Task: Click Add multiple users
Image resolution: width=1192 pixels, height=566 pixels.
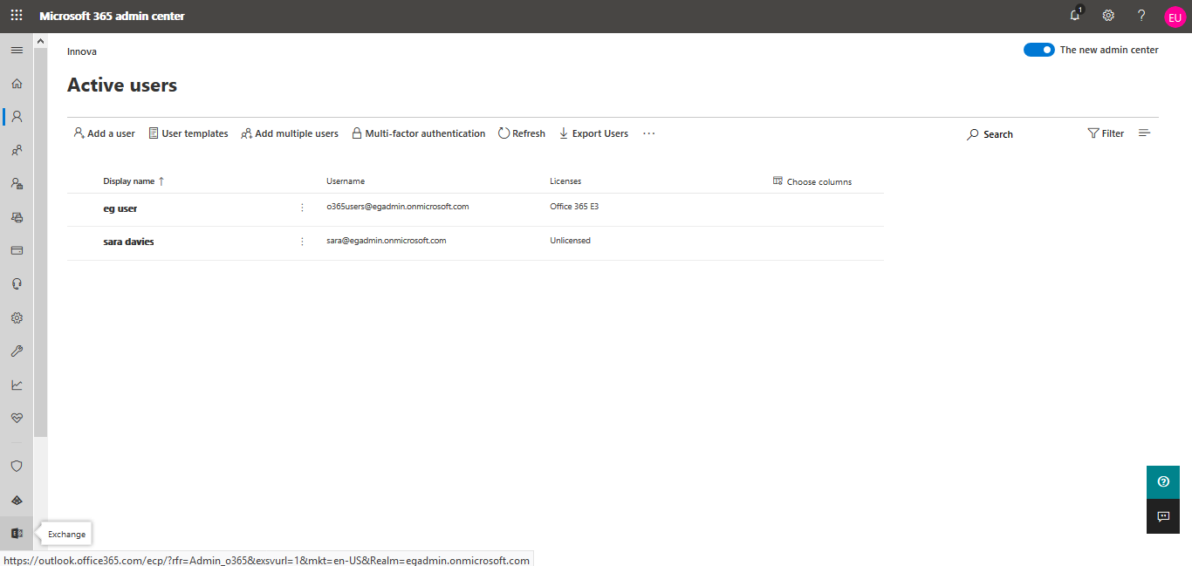Action: tap(290, 133)
